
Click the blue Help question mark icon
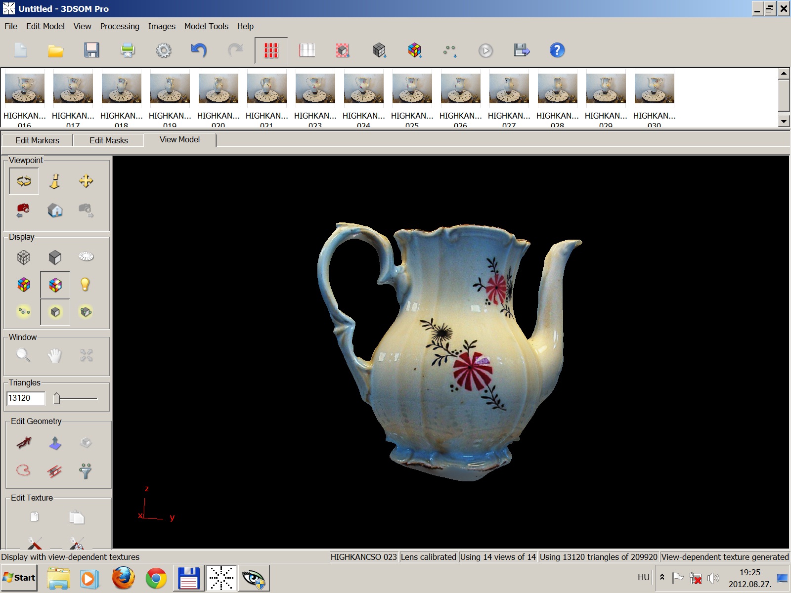click(x=557, y=50)
